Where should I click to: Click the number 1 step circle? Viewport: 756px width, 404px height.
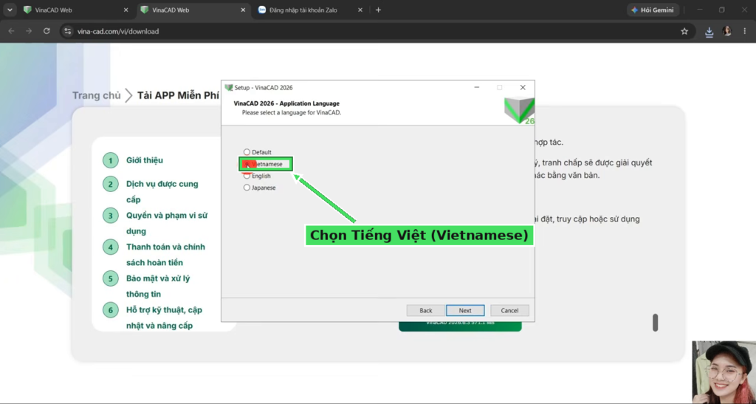pos(111,160)
